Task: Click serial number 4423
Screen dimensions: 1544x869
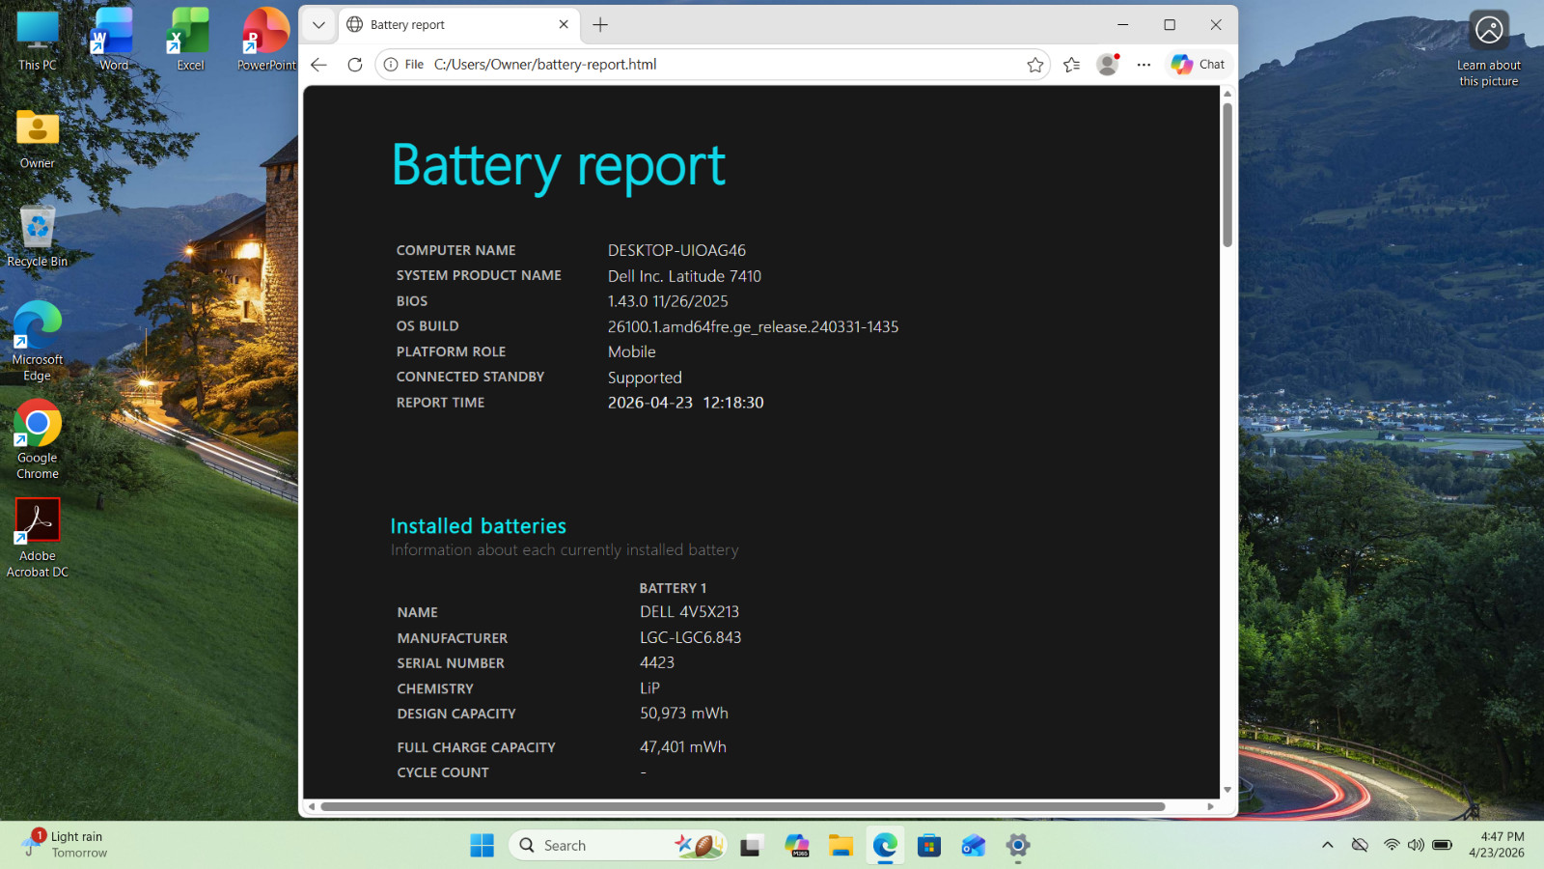Action: 657,662
